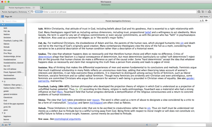Toggle the table of contents list icon
The image size is (212, 127).
(x=2, y=17)
